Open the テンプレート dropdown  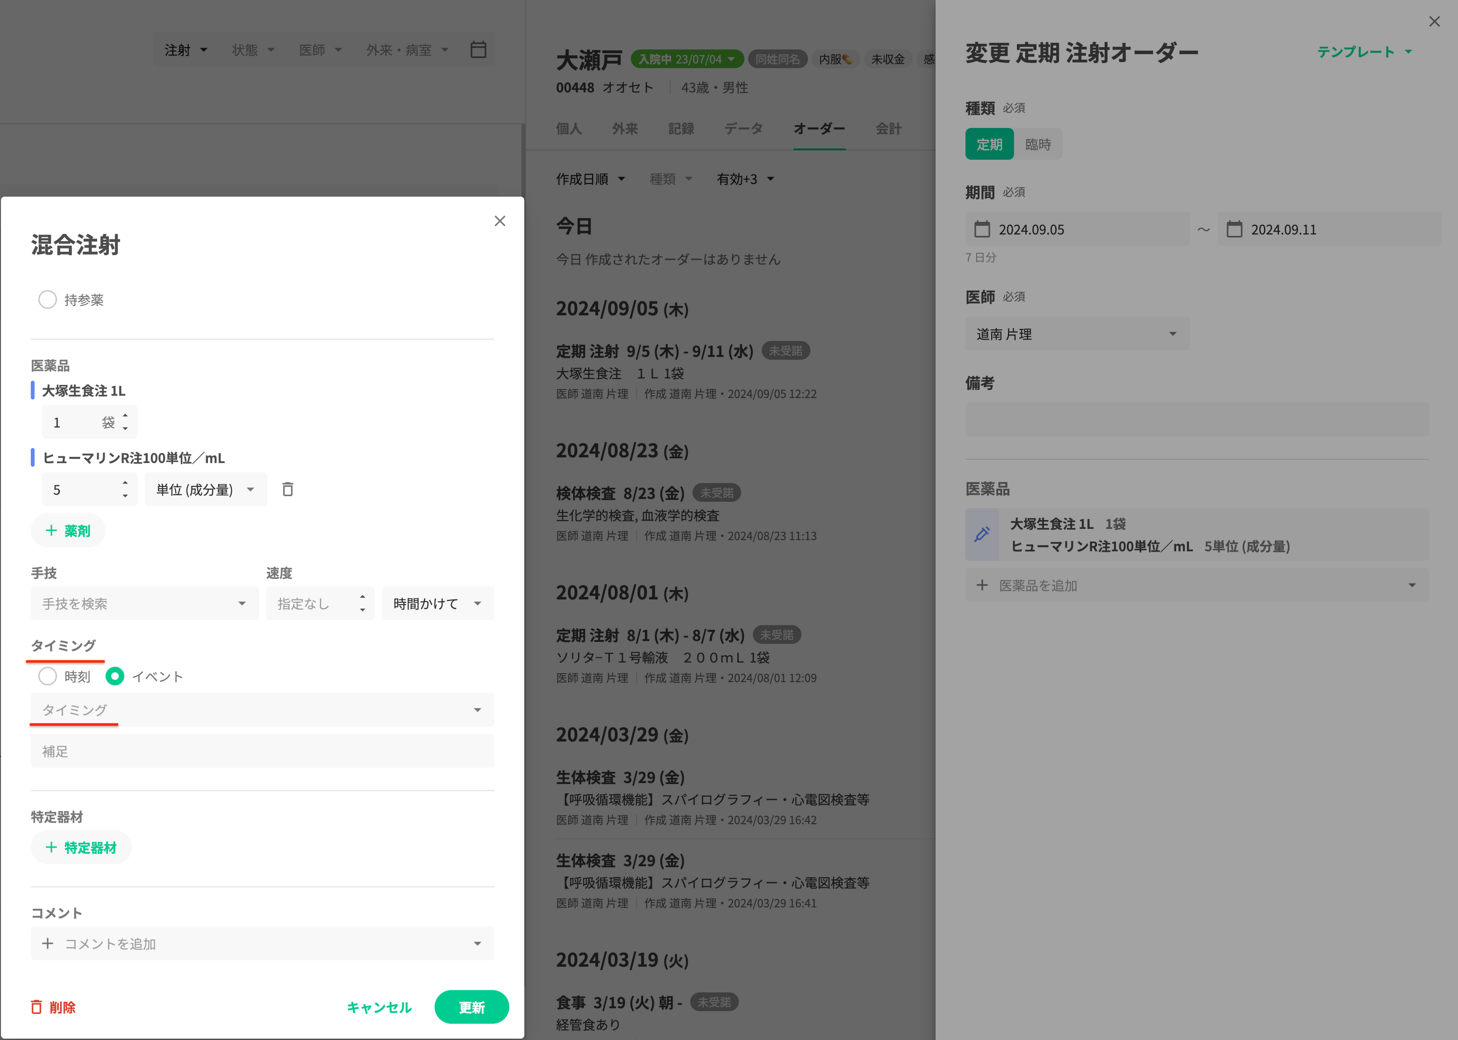(x=1365, y=52)
